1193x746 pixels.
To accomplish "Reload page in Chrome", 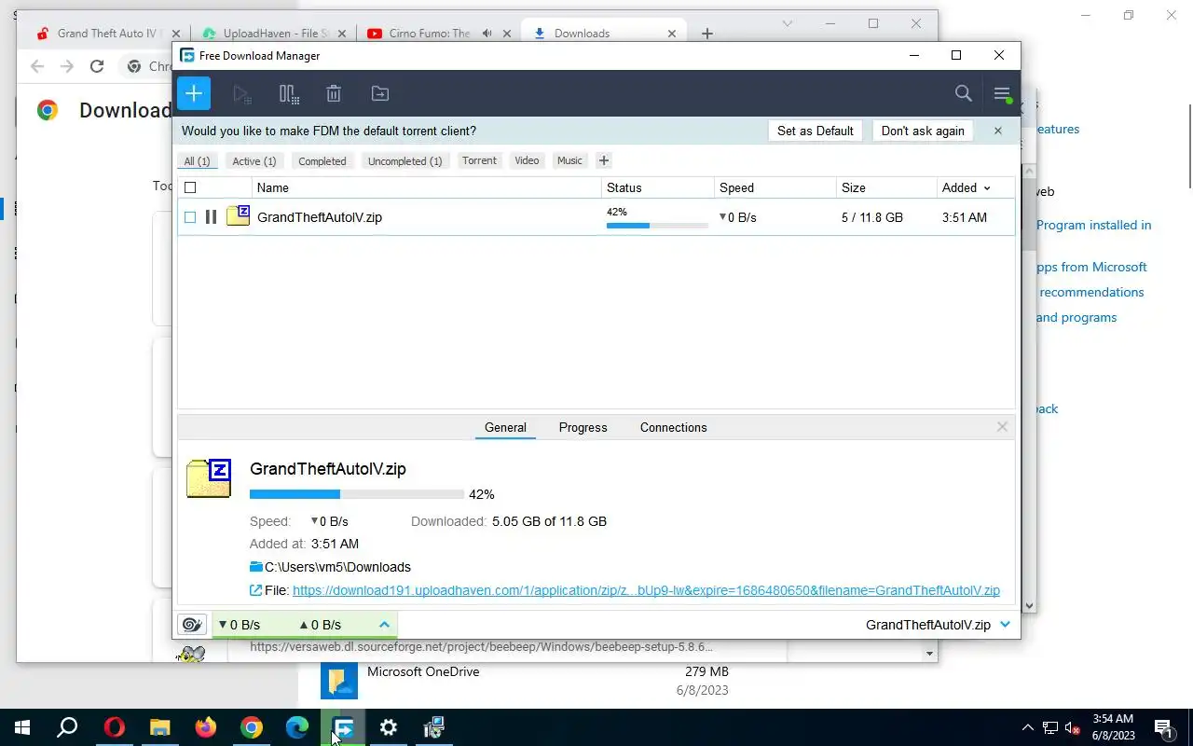I will (97, 66).
